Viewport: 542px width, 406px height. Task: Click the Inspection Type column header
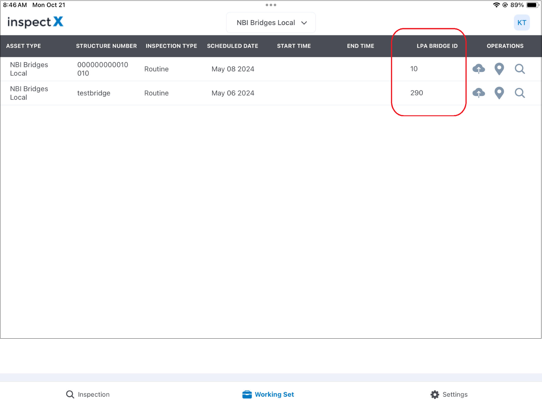(x=171, y=46)
